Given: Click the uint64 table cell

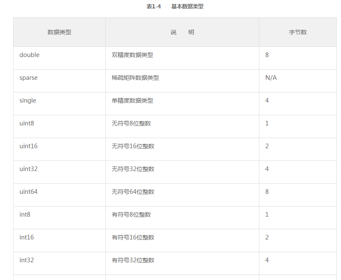Looking at the screenshot, I should coord(59,195).
